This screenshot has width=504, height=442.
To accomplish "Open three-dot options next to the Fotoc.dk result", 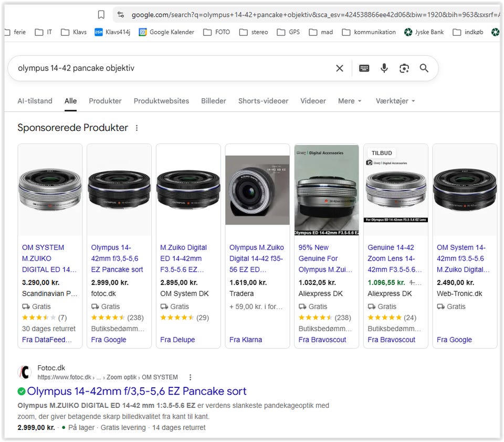I will 190,377.
